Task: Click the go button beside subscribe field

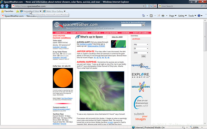Action: (x=143, y=25)
